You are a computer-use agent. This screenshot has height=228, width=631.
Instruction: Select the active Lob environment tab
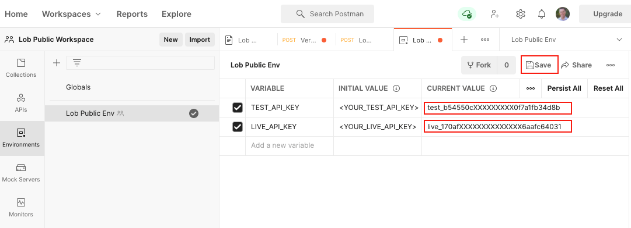pyautogui.click(x=423, y=40)
